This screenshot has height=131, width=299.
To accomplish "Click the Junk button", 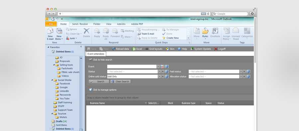I will [71, 38].
